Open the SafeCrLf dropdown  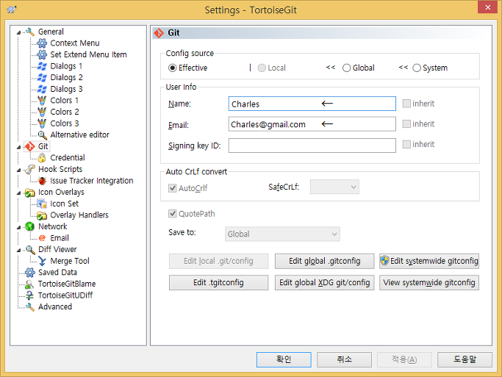334,187
